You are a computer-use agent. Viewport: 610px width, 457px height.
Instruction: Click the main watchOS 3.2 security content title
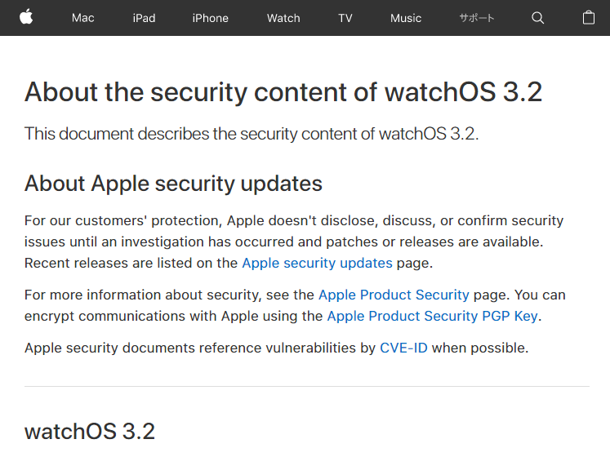[283, 91]
